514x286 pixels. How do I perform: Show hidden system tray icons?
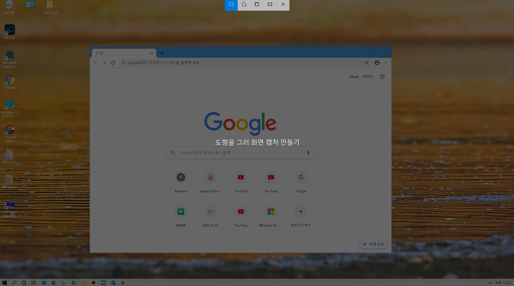point(490,283)
